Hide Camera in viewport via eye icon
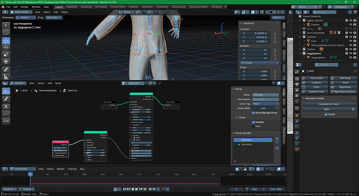 [x=351, y=24]
